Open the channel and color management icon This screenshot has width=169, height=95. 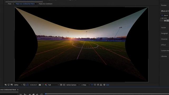pyautogui.click(x=46, y=85)
